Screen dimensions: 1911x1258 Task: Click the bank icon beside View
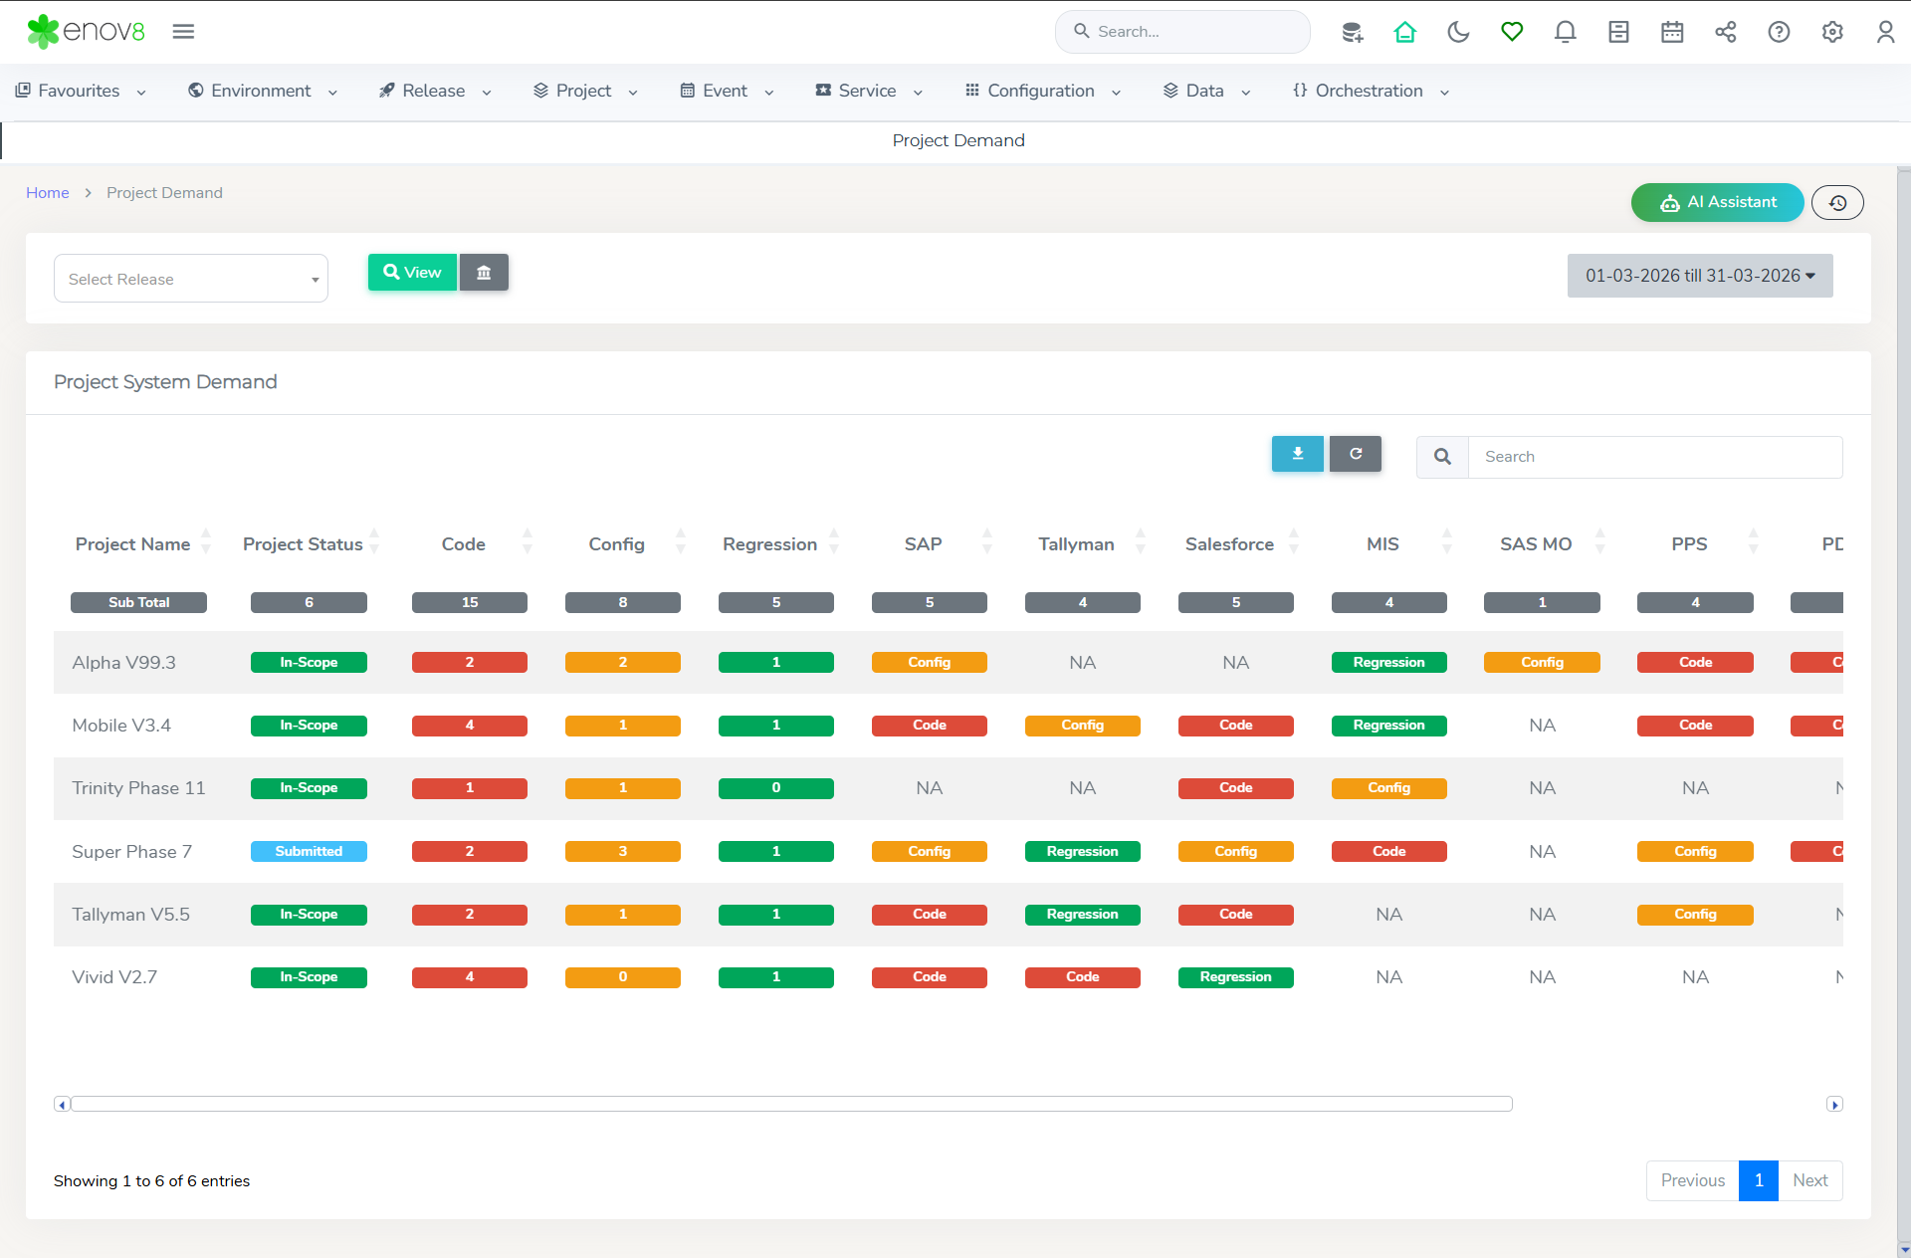point(484,273)
